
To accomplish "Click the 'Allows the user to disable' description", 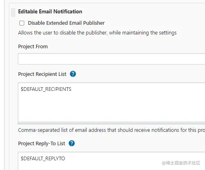I will tap(97, 33).
